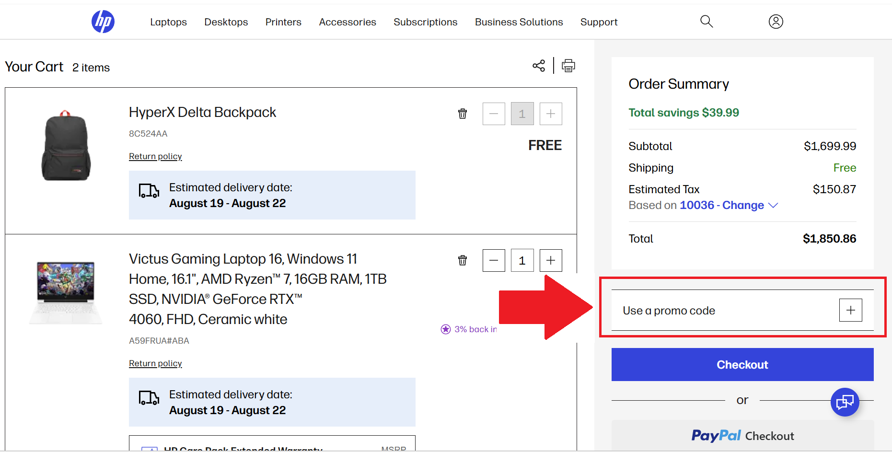Increase Victus laptop quantity with plus
Viewport: 892px width, 452px height.
click(x=551, y=260)
